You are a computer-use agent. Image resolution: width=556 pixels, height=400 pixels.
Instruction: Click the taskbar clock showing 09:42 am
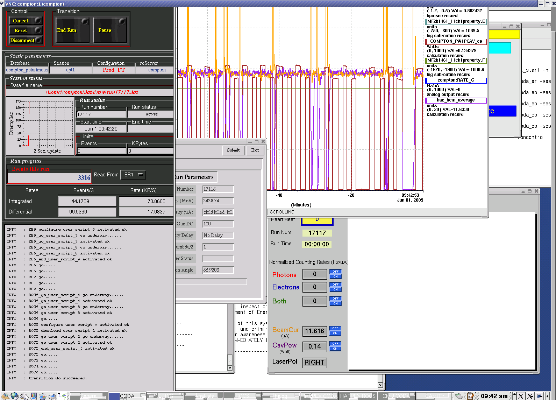pos(494,396)
